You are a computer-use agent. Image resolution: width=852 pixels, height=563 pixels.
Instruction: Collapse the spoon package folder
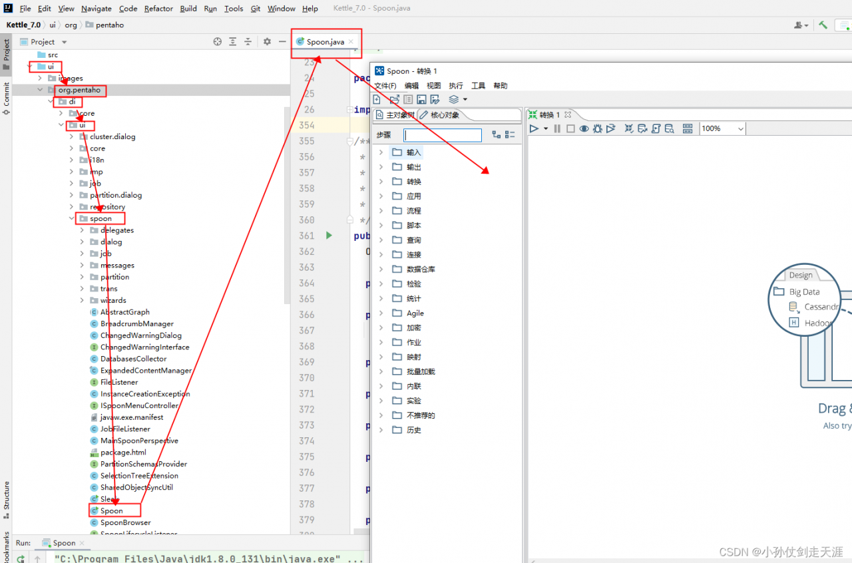click(x=72, y=218)
